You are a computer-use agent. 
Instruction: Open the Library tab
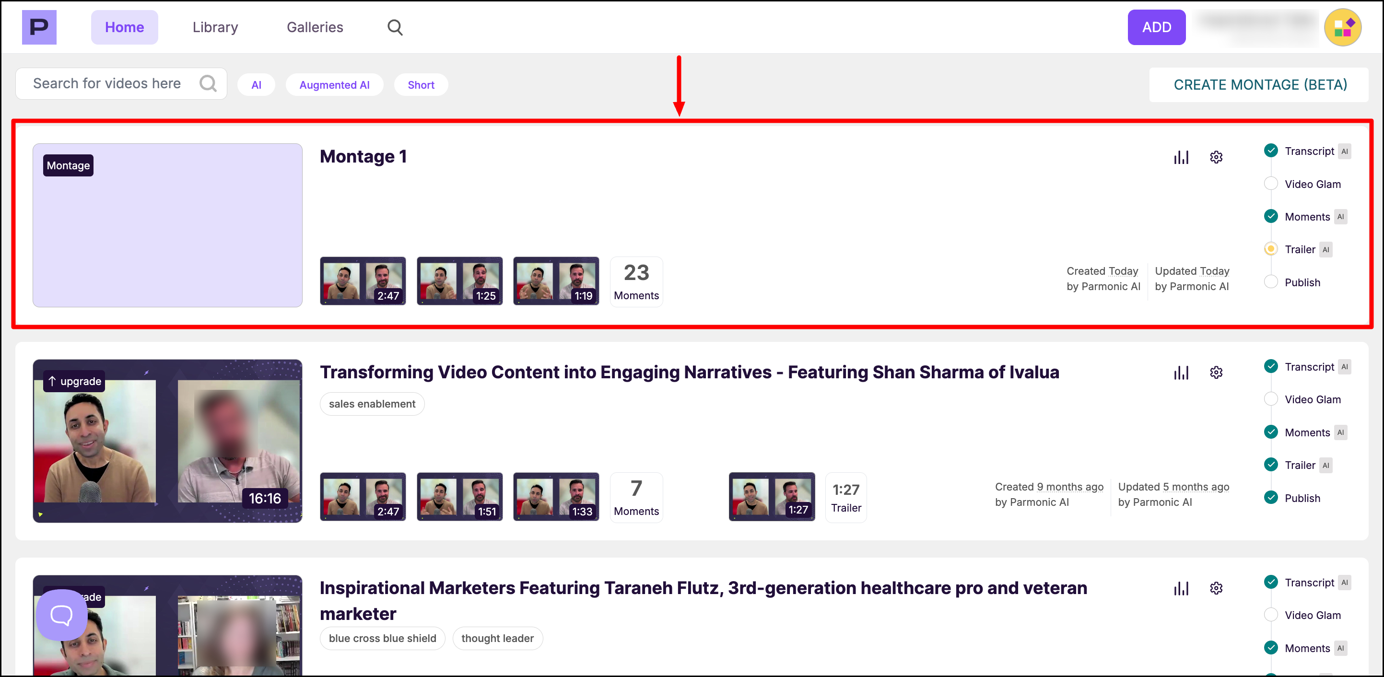215,27
